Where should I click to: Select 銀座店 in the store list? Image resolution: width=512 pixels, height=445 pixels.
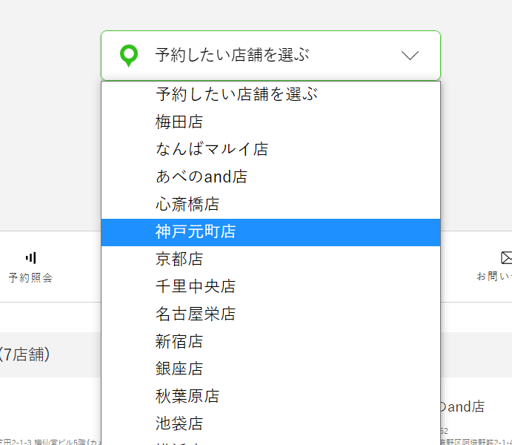tap(179, 369)
